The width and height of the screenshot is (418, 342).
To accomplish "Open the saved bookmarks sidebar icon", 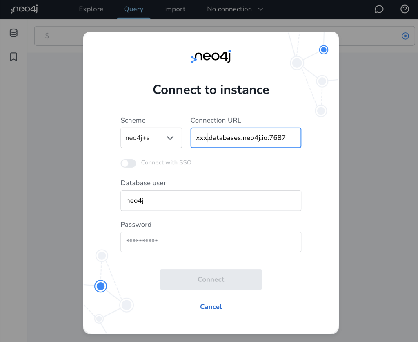I will 13,56.
